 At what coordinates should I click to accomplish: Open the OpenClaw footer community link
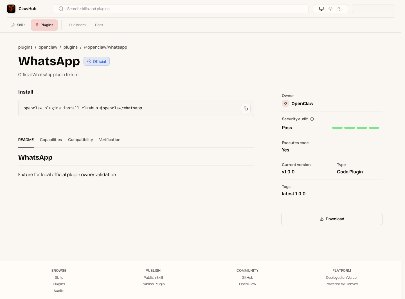247,284
